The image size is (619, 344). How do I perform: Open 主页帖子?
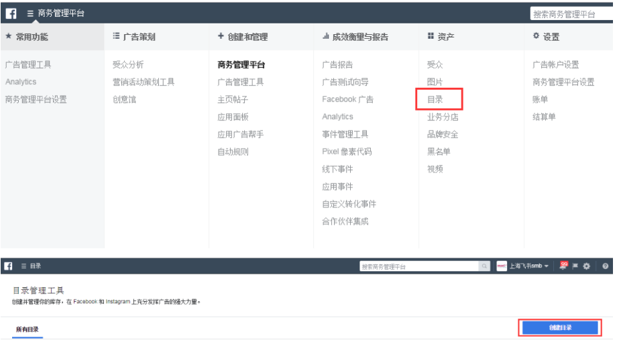click(x=233, y=99)
